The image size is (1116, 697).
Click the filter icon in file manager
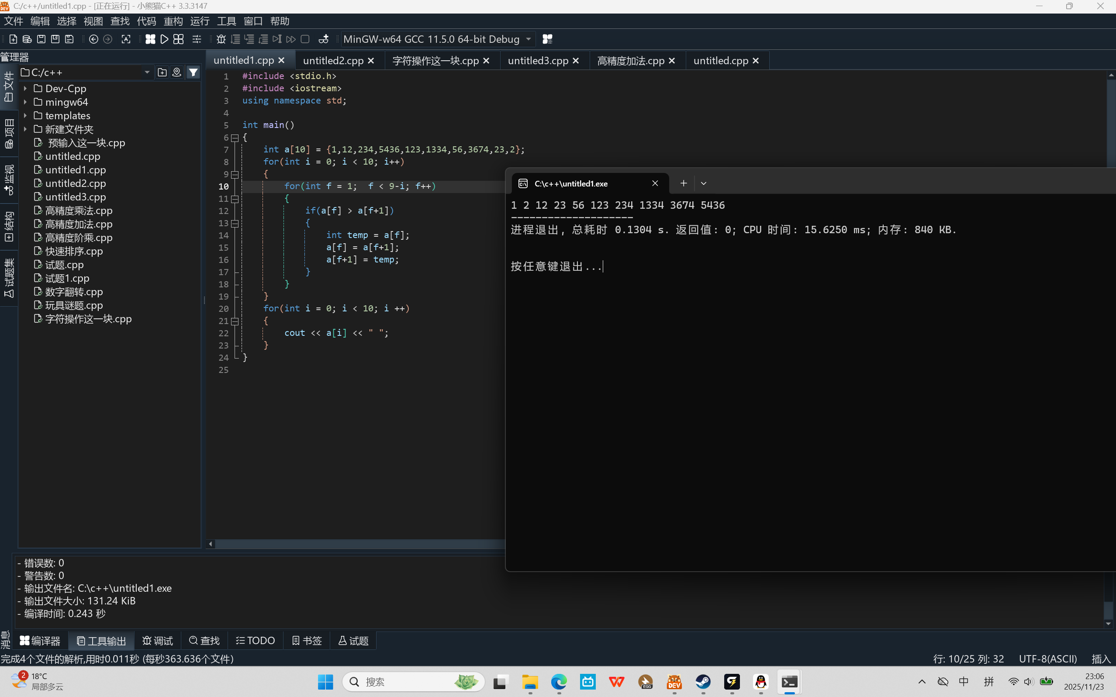click(193, 72)
